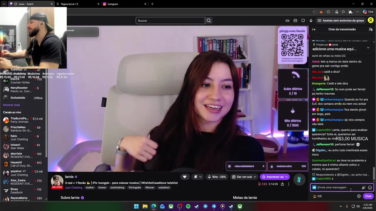Open emote picker in chat input
This screenshot has height=211, width=376.
pyautogui.click(x=370, y=188)
